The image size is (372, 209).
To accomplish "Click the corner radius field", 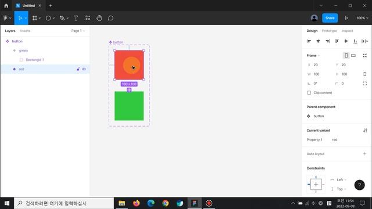I will tap(347, 84).
